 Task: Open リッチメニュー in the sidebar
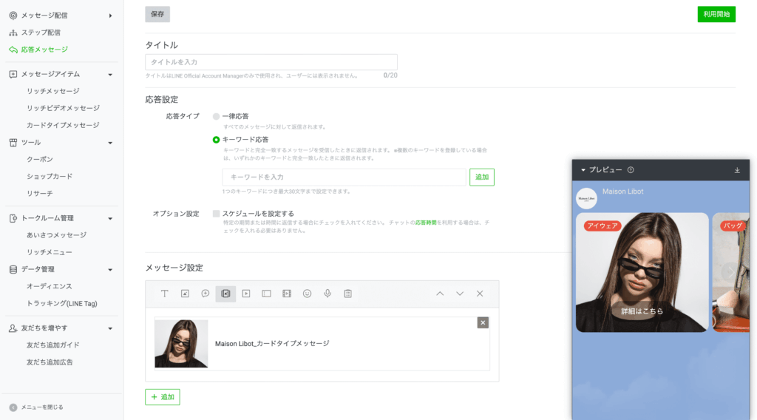[50, 252]
